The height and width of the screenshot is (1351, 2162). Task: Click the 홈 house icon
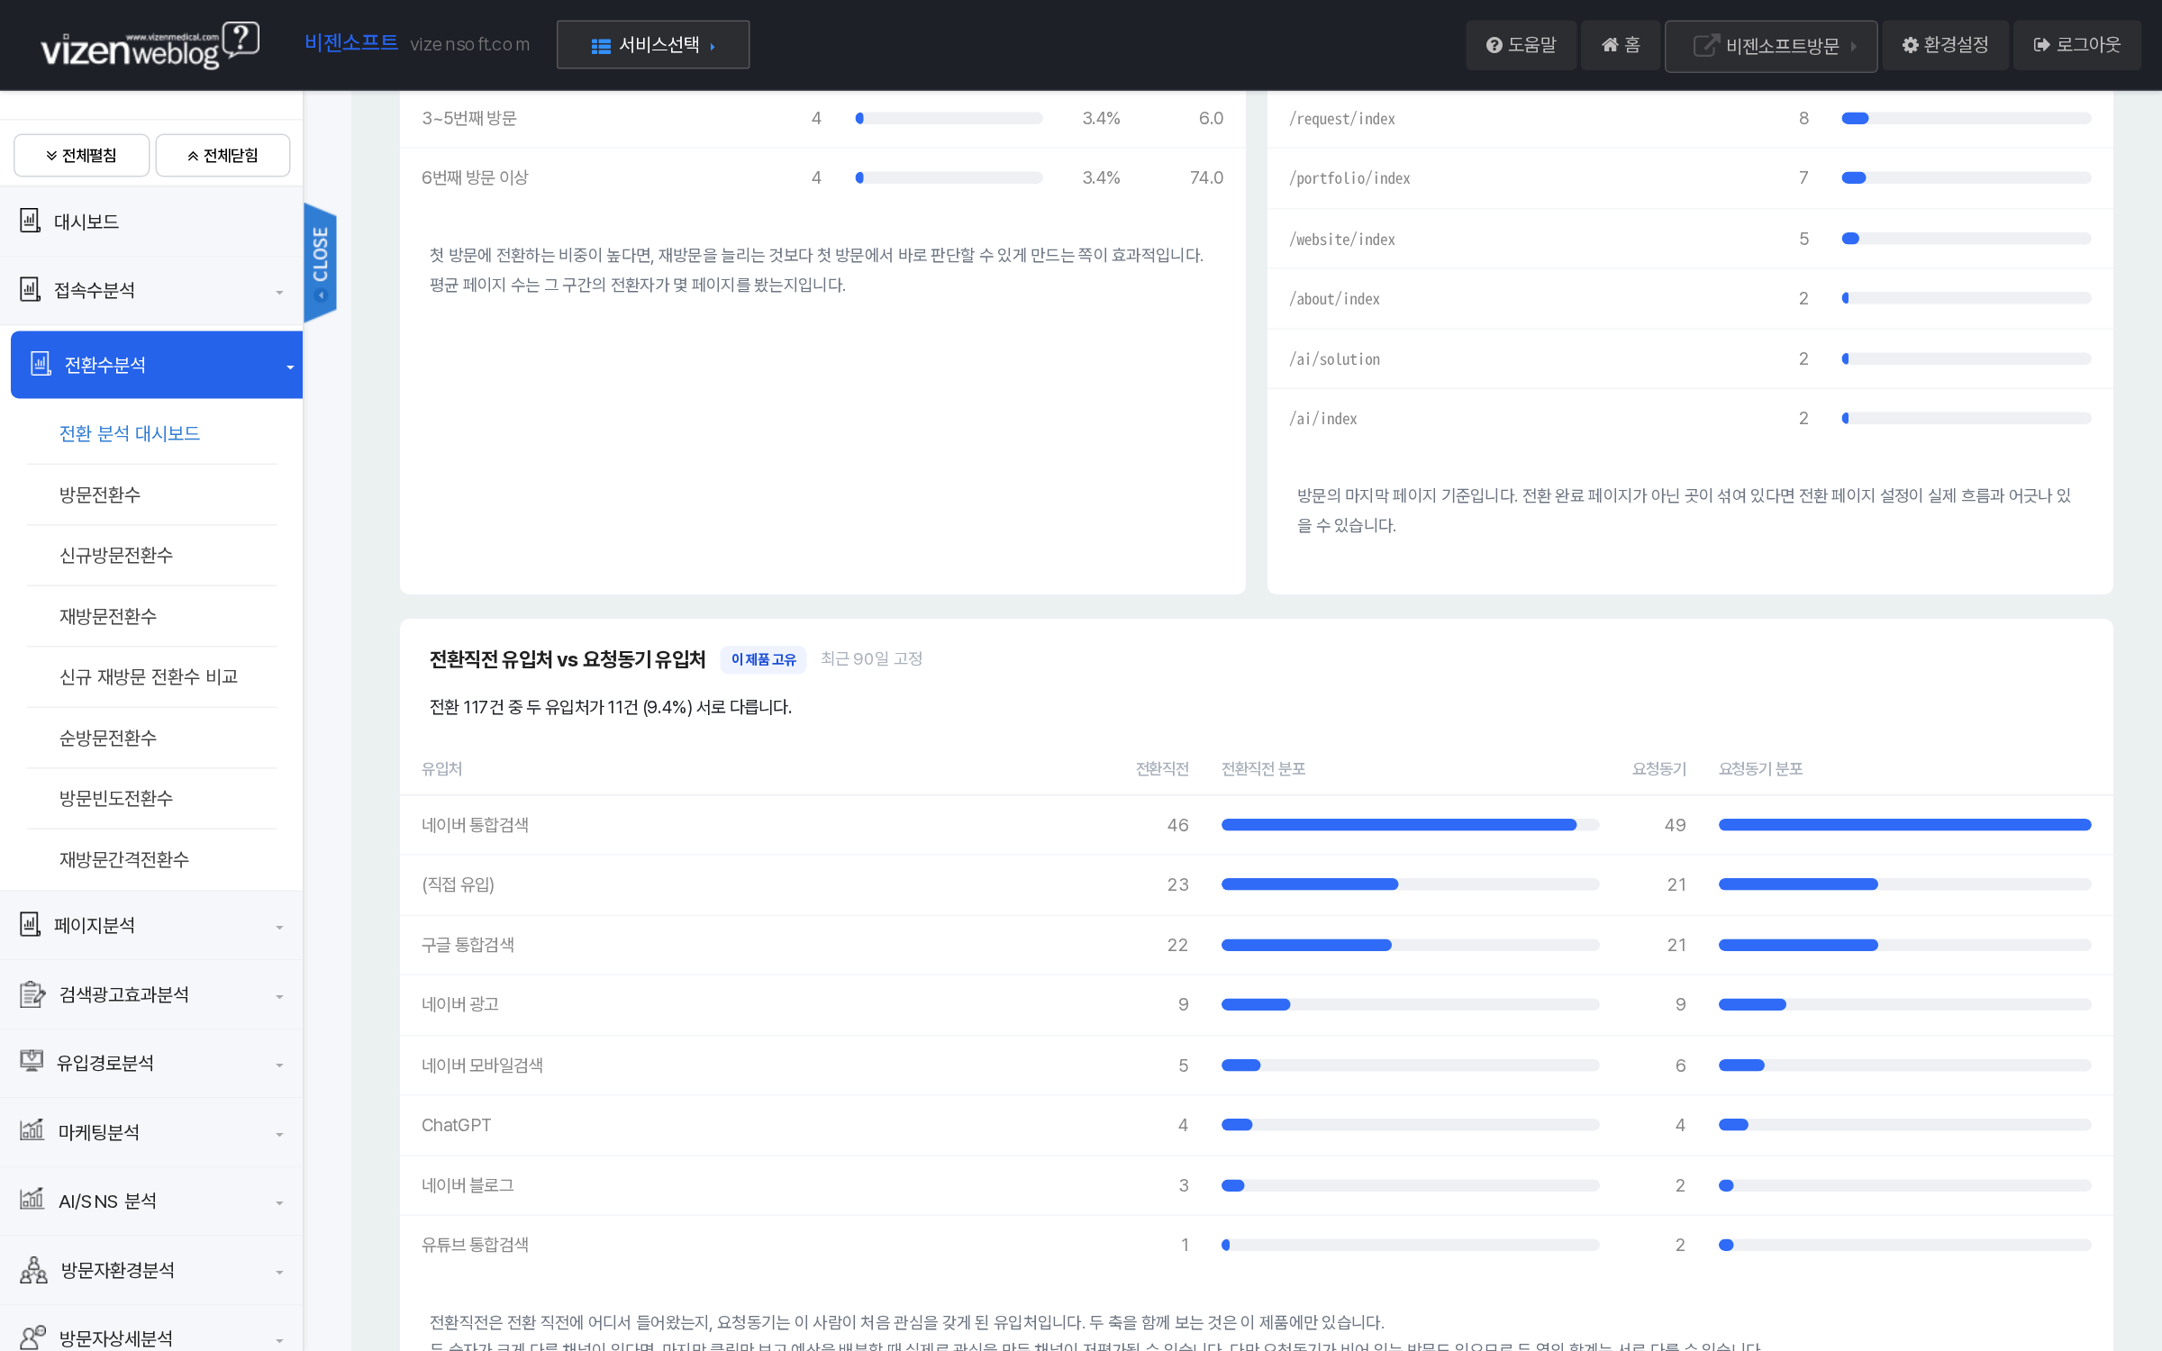coord(1610,45)
